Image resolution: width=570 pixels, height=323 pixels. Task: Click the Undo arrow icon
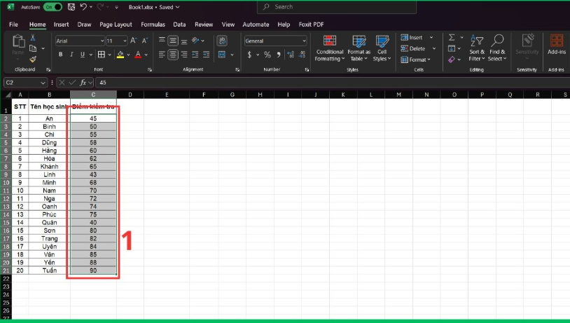(83, 7)
